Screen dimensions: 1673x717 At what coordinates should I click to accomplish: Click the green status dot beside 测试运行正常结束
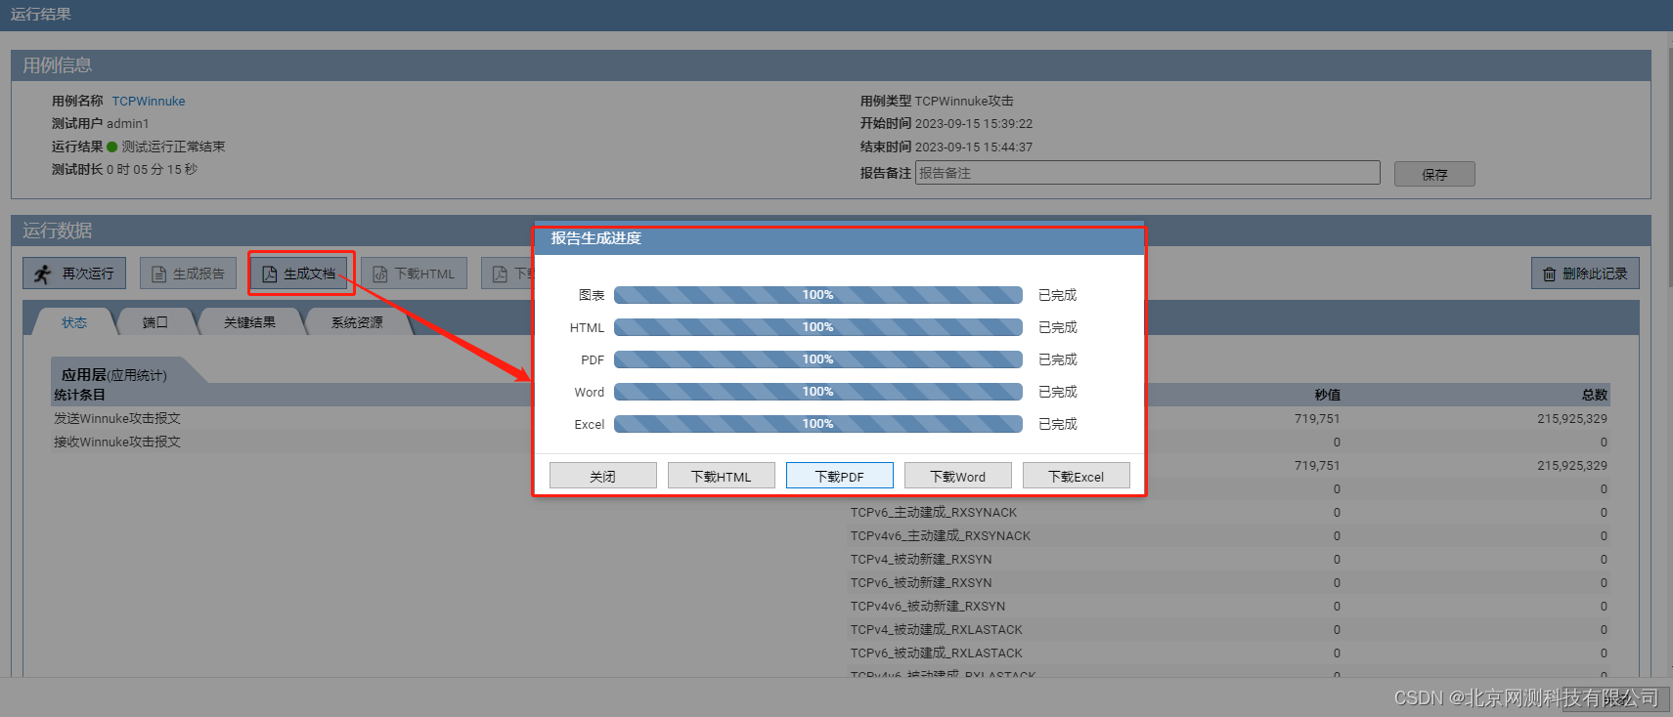point(112,147)
